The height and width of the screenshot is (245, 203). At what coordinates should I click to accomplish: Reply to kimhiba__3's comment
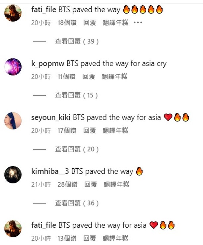91,184
